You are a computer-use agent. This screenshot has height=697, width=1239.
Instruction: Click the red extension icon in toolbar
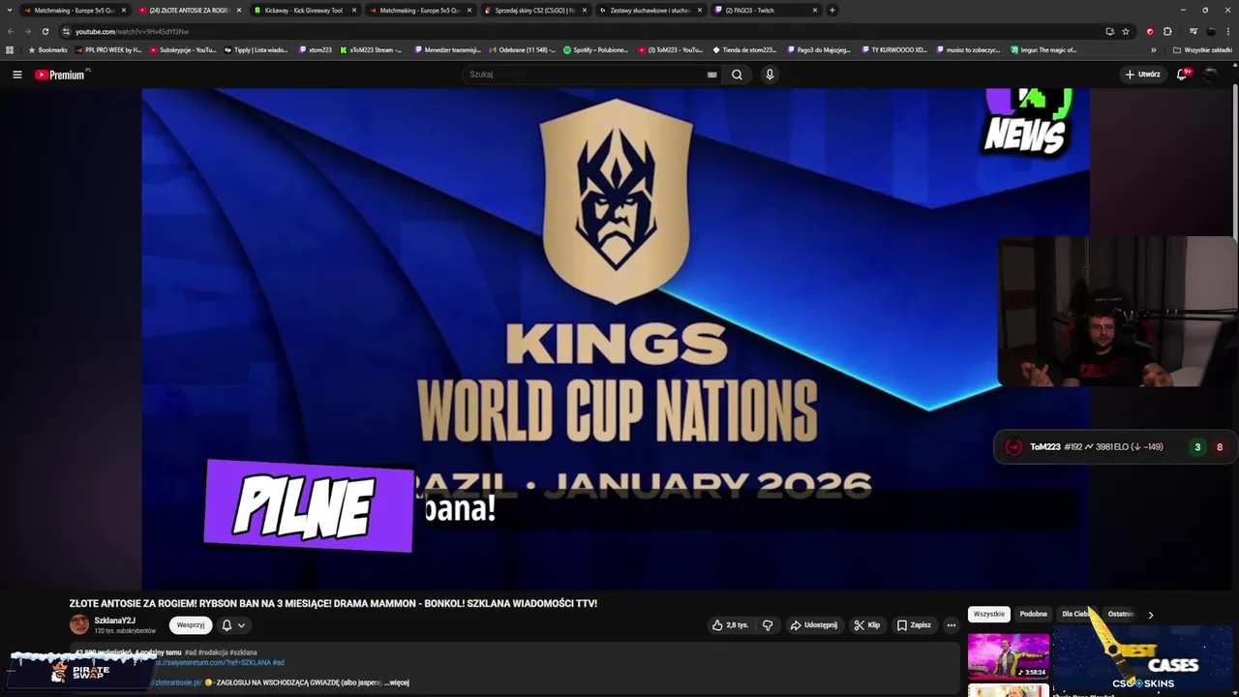(1150, 31)
